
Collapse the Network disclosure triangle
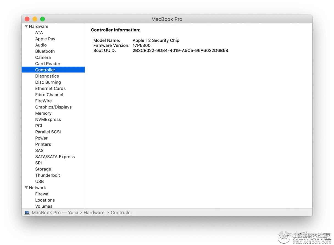26,188
